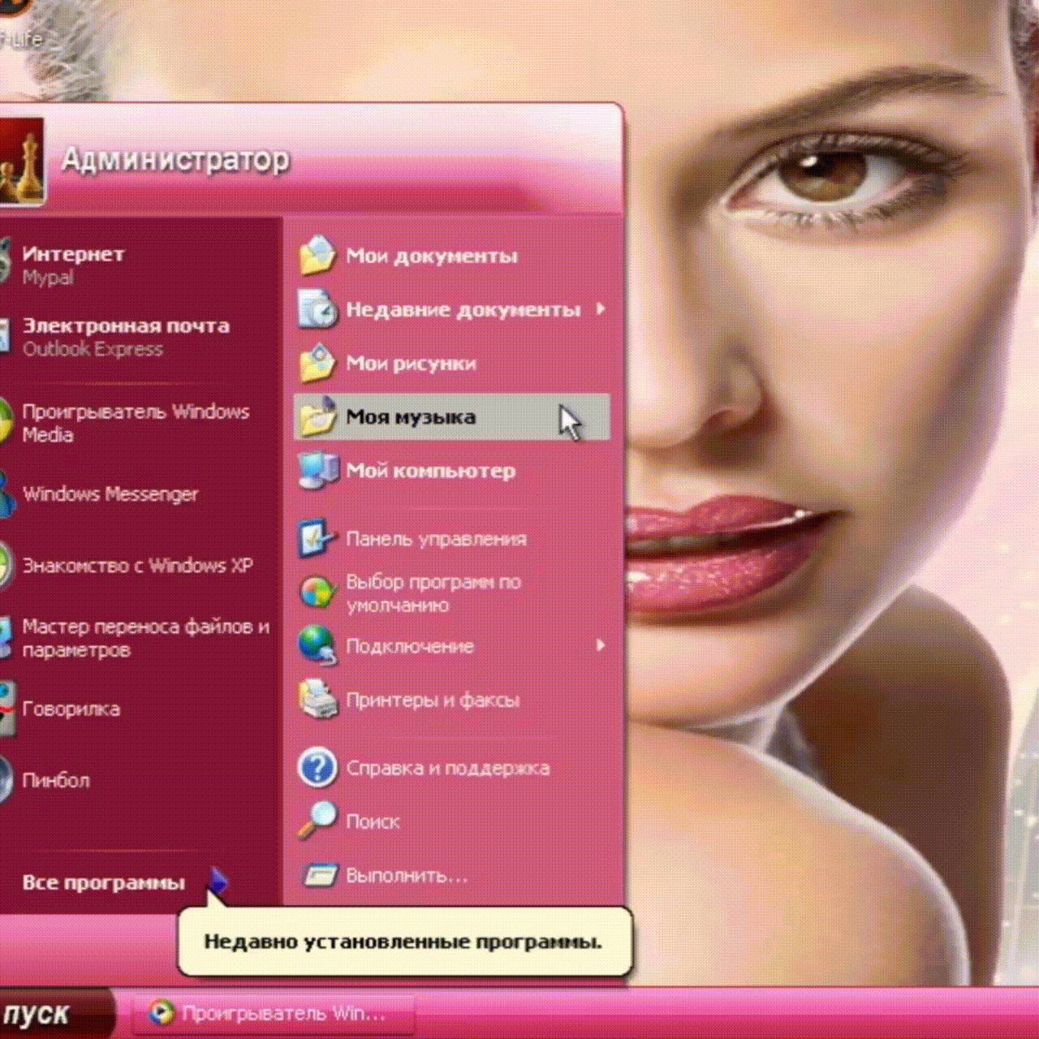Launch Мастер переноса файлов и параметров
1039x1039 pixels.
[138, 637]
